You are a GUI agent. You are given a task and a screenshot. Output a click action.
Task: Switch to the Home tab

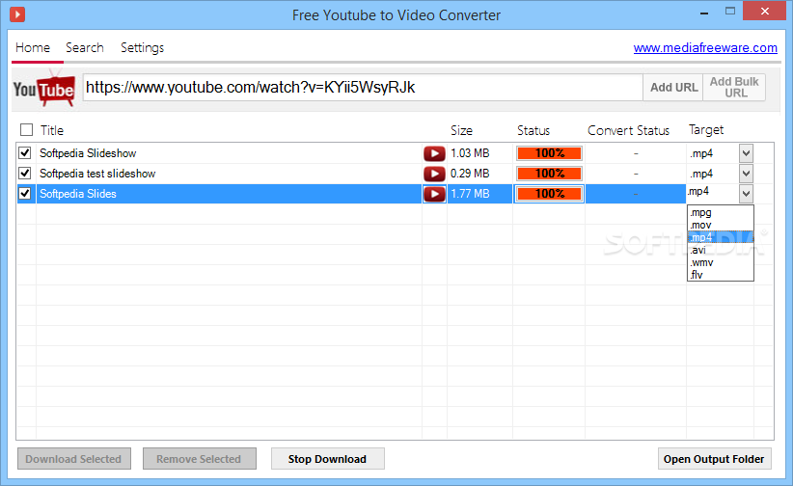coord(33,47)
